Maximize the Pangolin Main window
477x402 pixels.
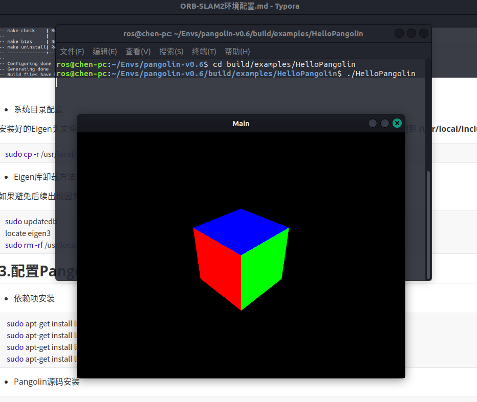click(x=385, y=123)
